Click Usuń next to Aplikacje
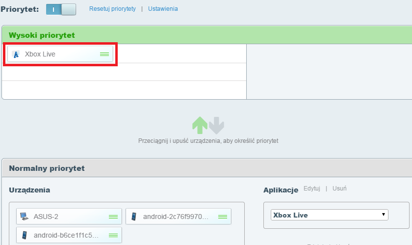 (x=339, y=189)
